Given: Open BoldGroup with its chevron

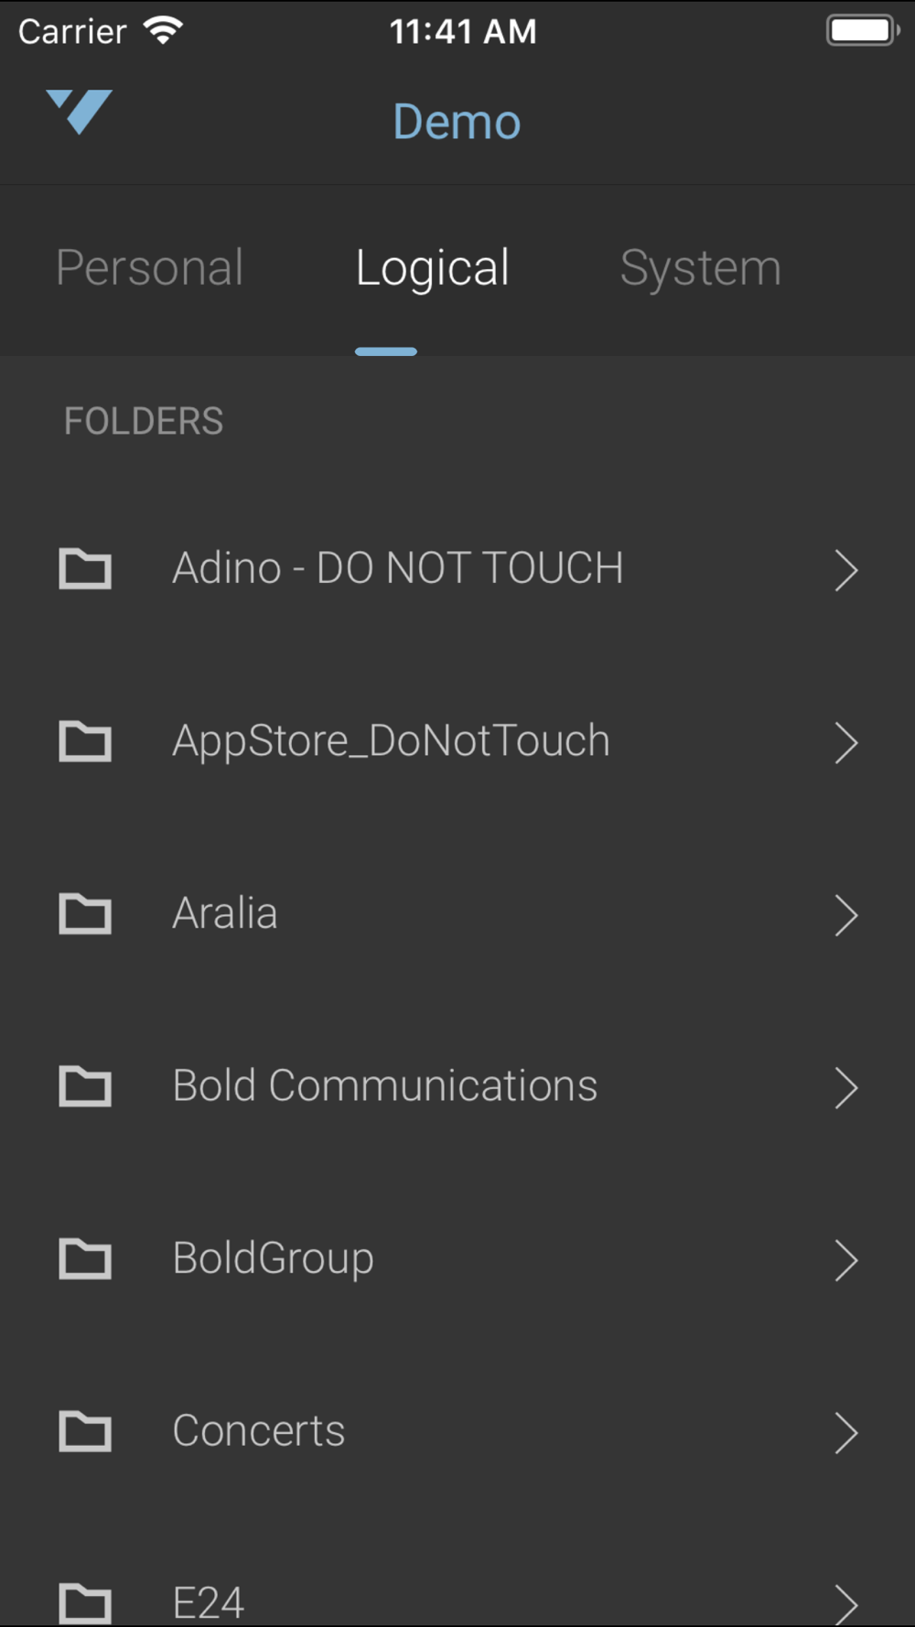Looking at the screenshot, I should coord(846,1260).
